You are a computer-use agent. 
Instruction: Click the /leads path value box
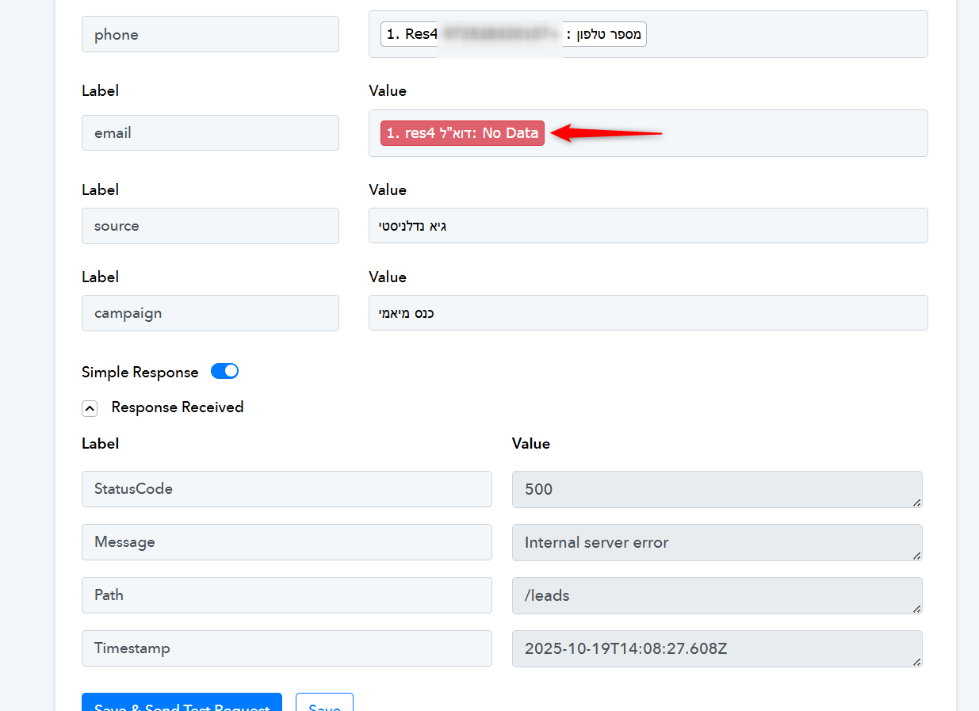[717, 595]
